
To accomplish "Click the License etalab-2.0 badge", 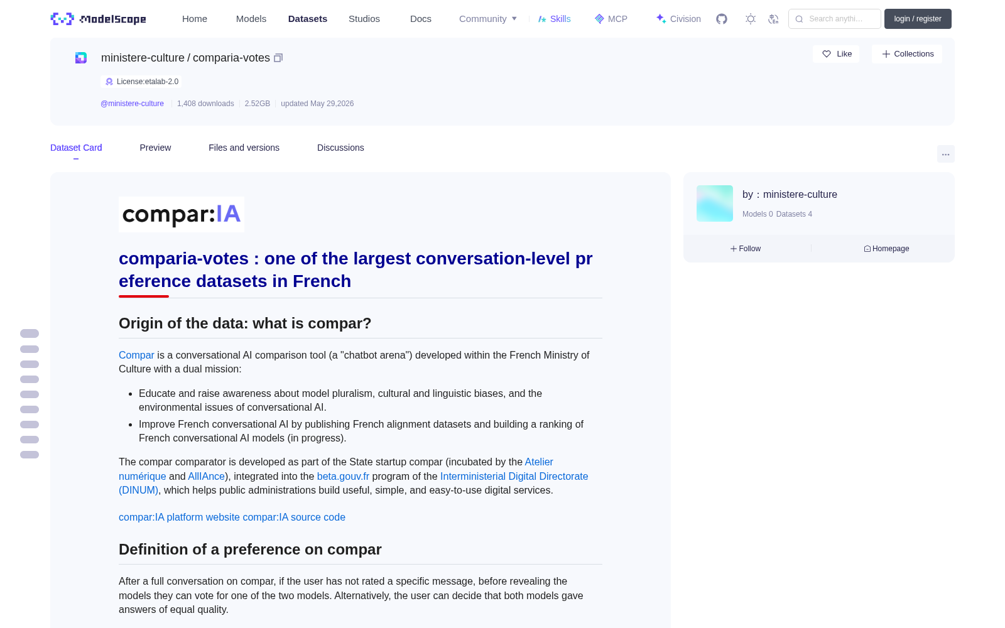I will point(142,82).
